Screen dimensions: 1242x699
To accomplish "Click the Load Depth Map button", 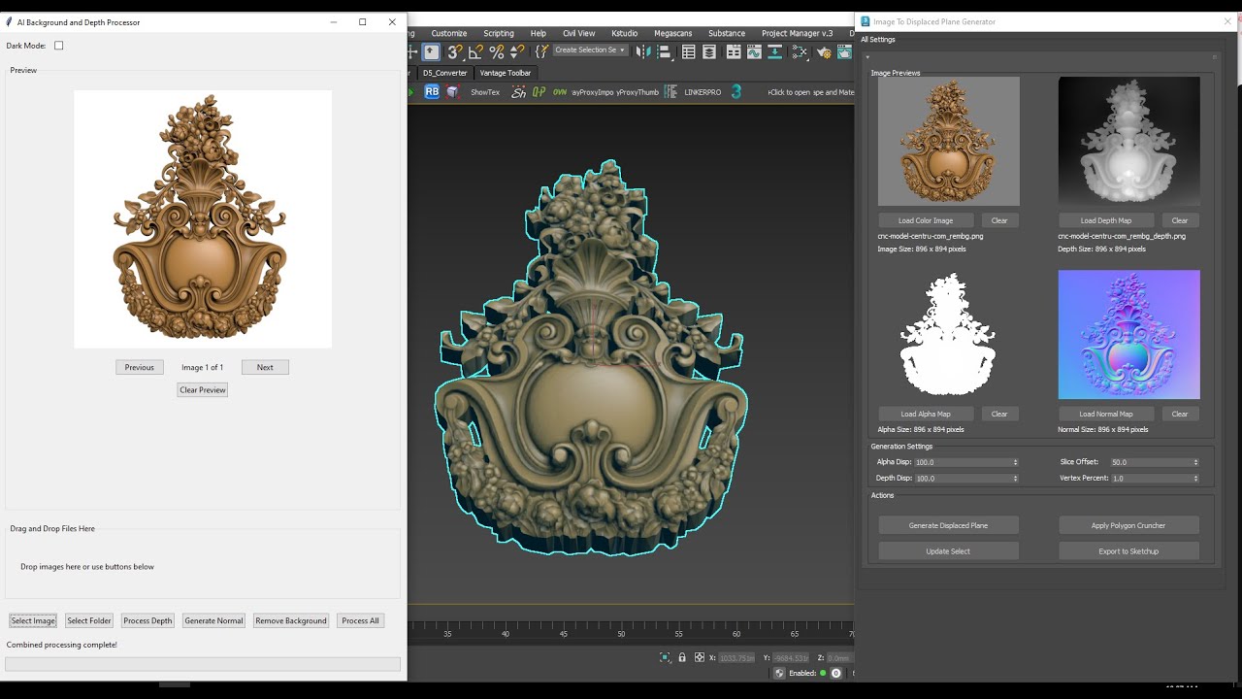I will [1106, 220].
